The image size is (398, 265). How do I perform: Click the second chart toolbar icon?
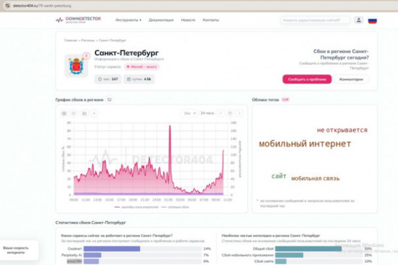(x=74, y=113)
